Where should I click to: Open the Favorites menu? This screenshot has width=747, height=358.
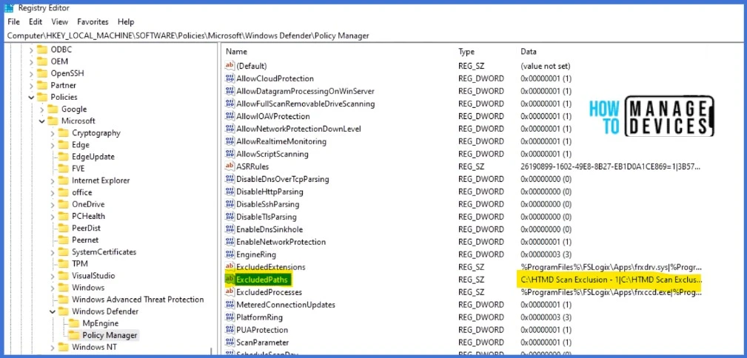(x=93, y=22)
